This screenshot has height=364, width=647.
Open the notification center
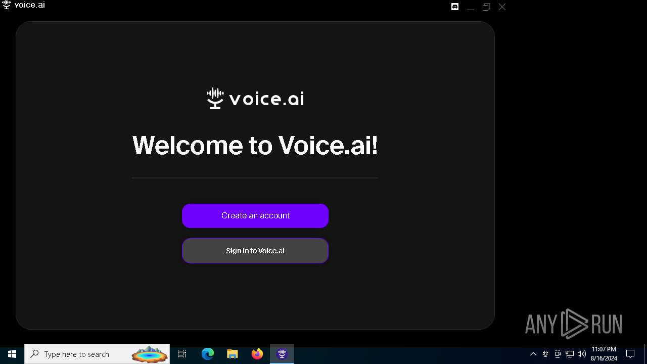click(x=630, y=354)
